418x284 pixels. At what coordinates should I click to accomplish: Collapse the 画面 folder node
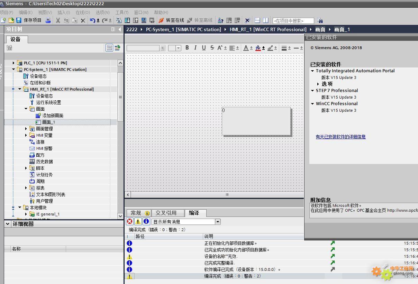tap(26, 109)
